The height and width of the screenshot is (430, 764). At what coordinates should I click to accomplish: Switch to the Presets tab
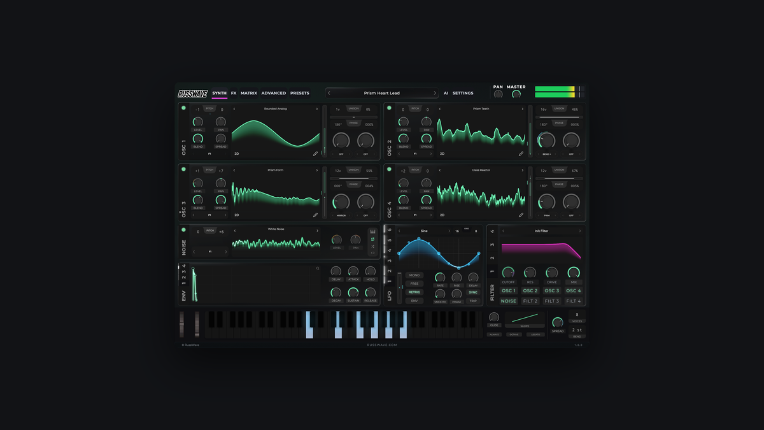300,93
